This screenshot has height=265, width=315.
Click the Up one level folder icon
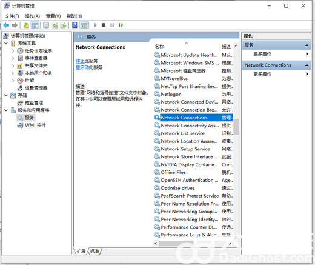pos(26,25)
